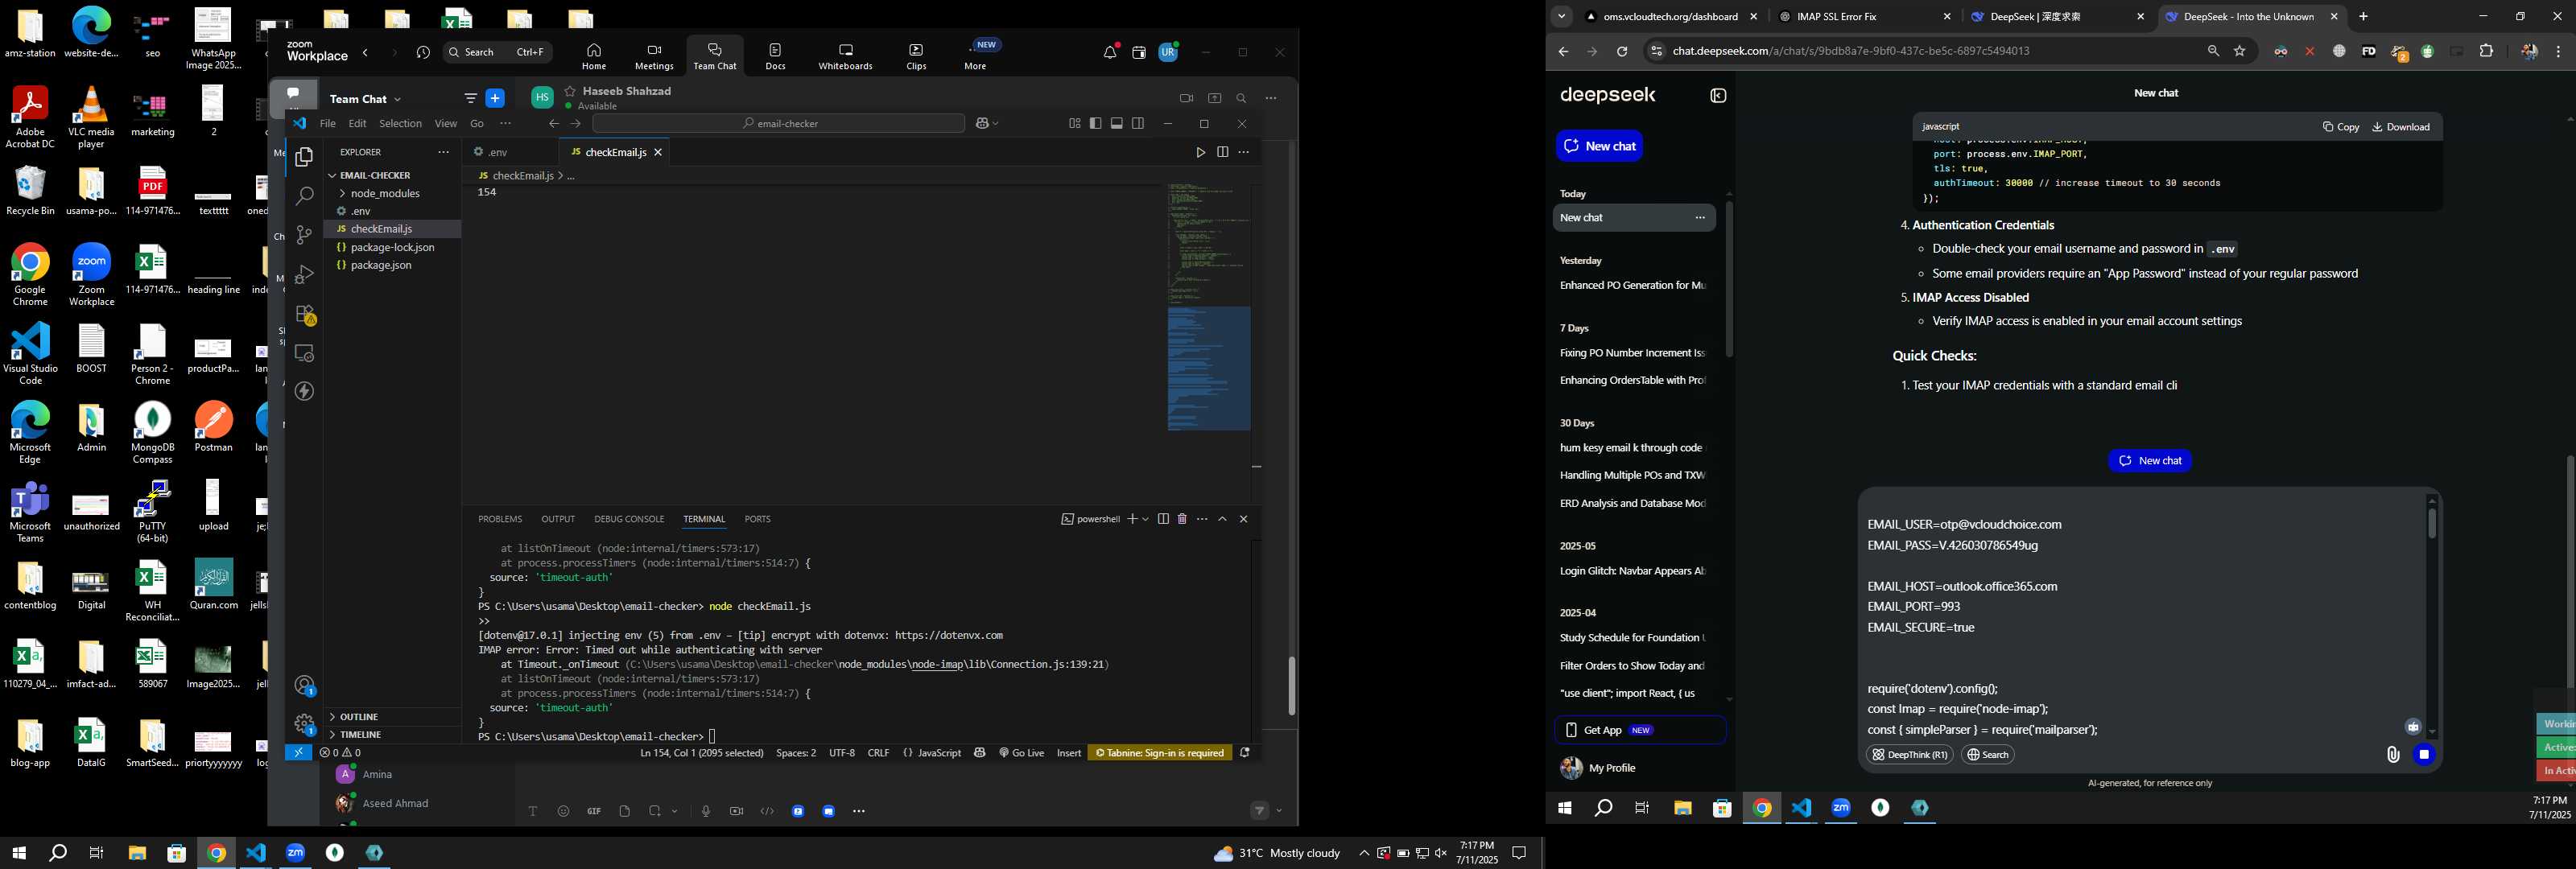2576x869 pixels.
Task: Click the Zoom notifications bell icon
Action: tap(1110, 52)
